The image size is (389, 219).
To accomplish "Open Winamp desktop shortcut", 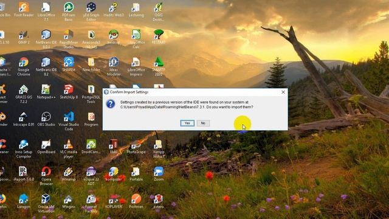I will pos(69,174).
